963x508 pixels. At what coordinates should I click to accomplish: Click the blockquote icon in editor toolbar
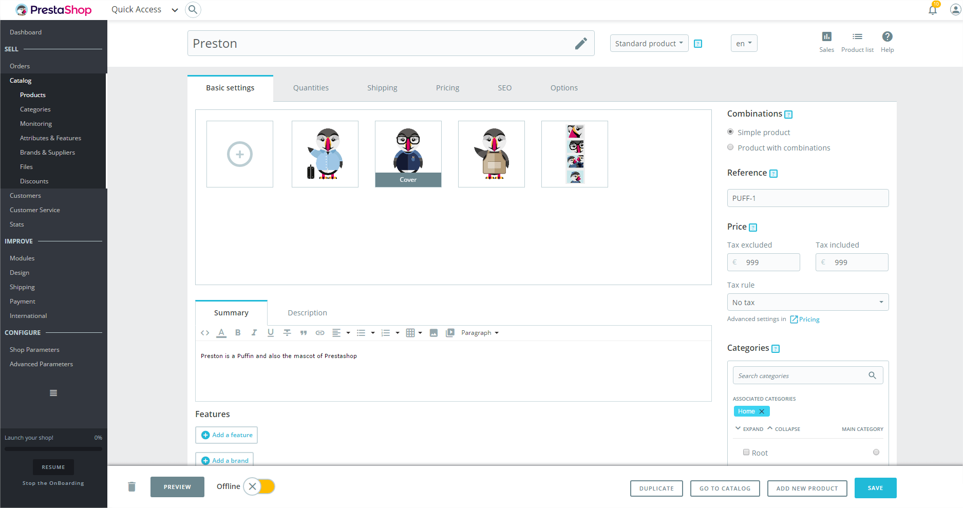[x=304, y=333]
